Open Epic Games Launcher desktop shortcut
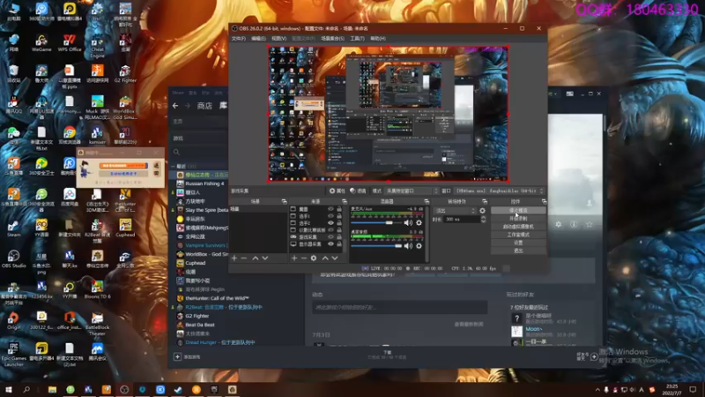The width and height of the screenshot is (705, 397). [x=13, y=354]
